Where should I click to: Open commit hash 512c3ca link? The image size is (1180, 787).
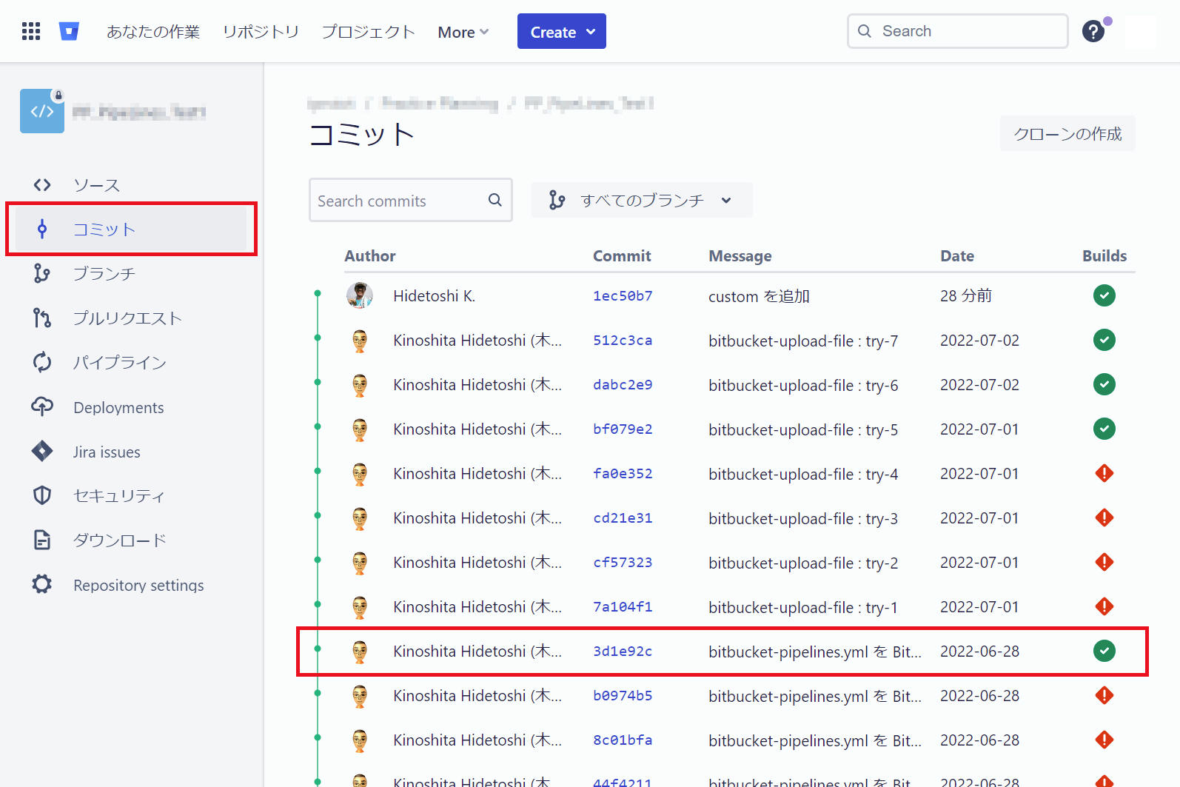[622, 341]
